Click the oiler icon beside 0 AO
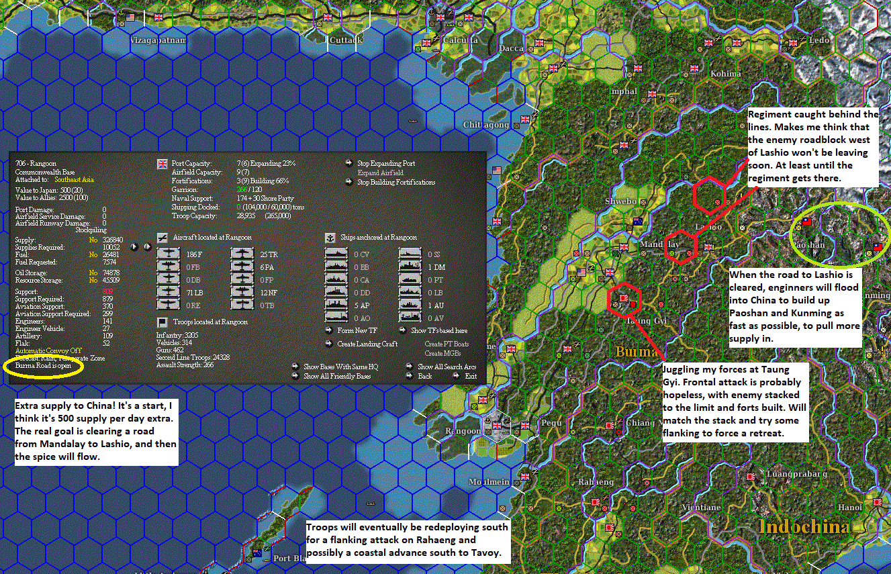Viewport: 891px width, 574px height. coord(336,318)
